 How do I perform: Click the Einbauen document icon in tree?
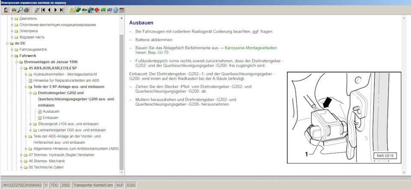[x=40, y=118]
